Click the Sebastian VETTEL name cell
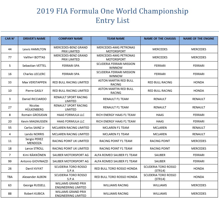This screenshot has width=219, height=198. pyautogui.click(x=34, y=66)
